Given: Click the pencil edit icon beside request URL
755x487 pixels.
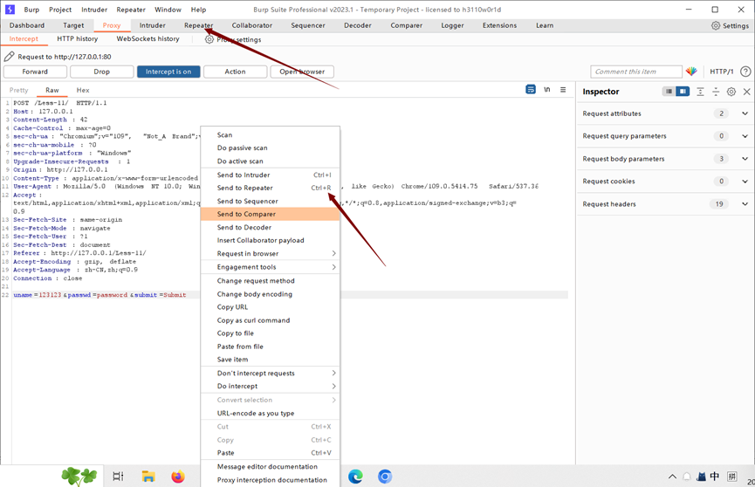Looking at the screenshot, I should tap(9, 57).
